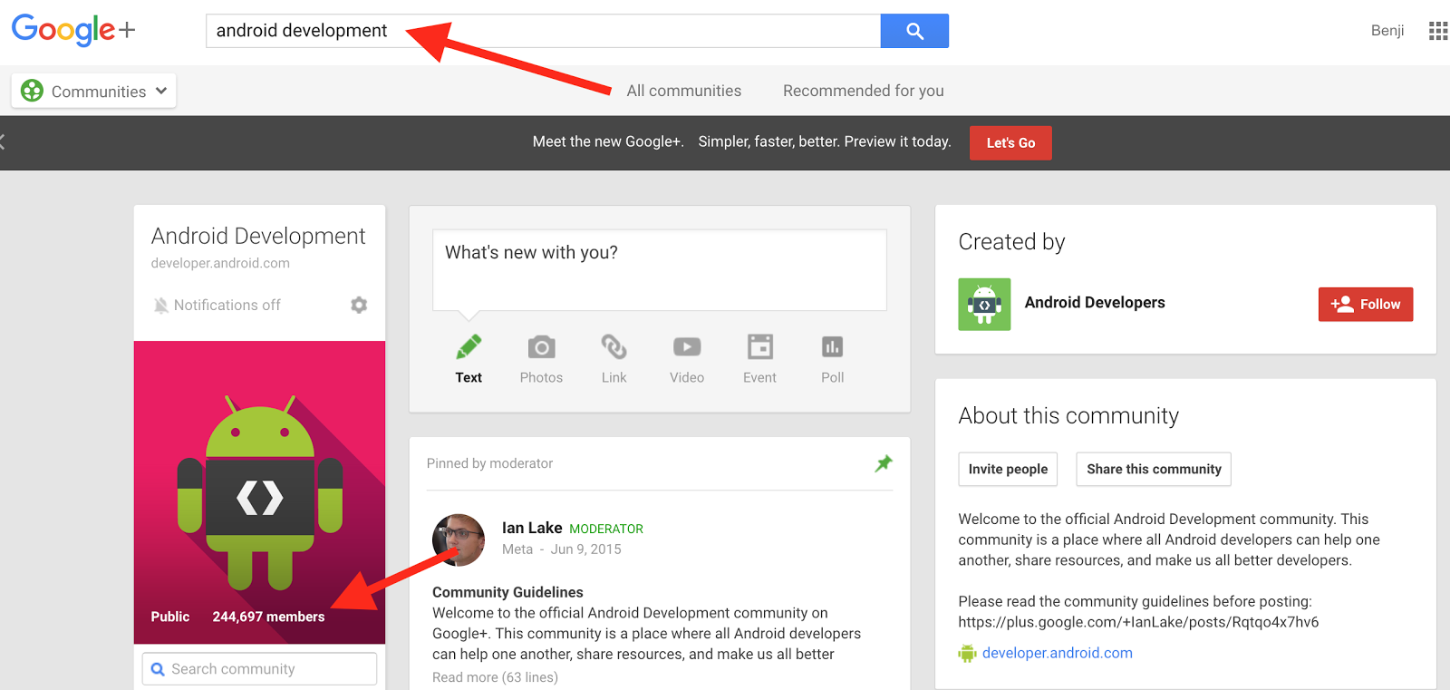
Task: Click Share this community button
Action: [x=1154, y=469]
